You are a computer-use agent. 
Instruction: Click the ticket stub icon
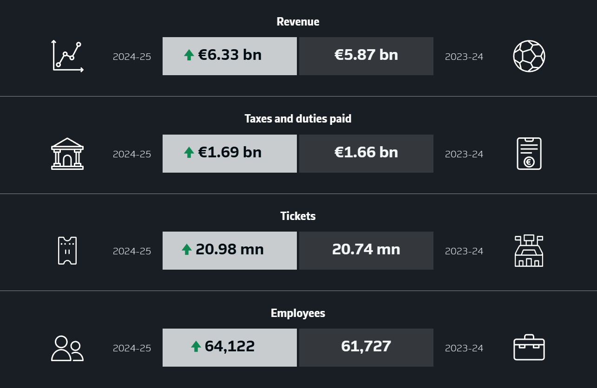pos(67,251)
